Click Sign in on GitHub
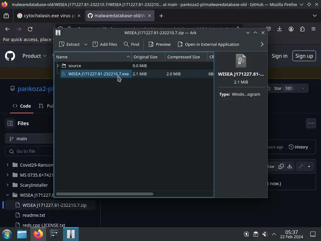The height and width of the screenshot is (241, 321). [279, 56]
